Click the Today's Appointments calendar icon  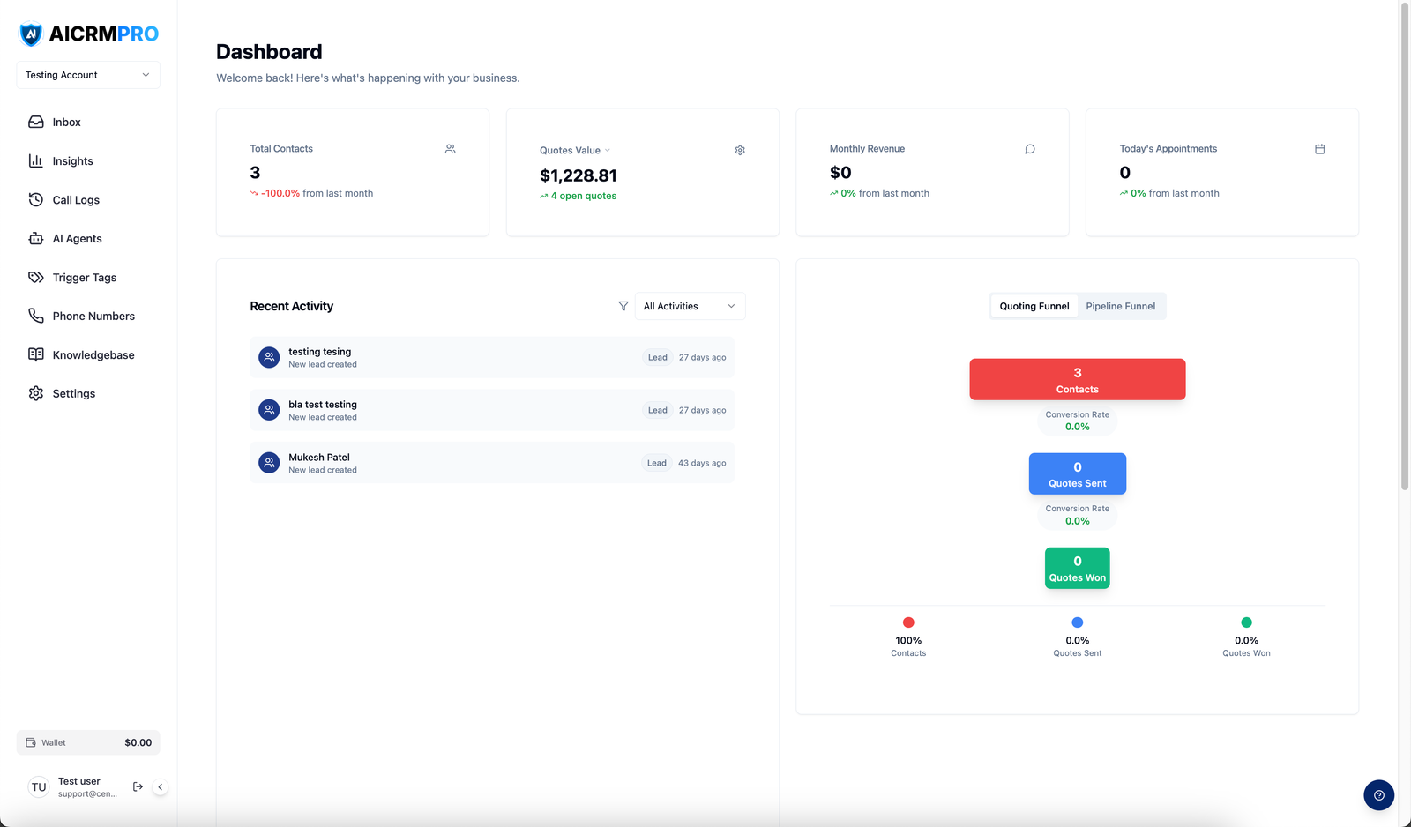point(1320,149)
